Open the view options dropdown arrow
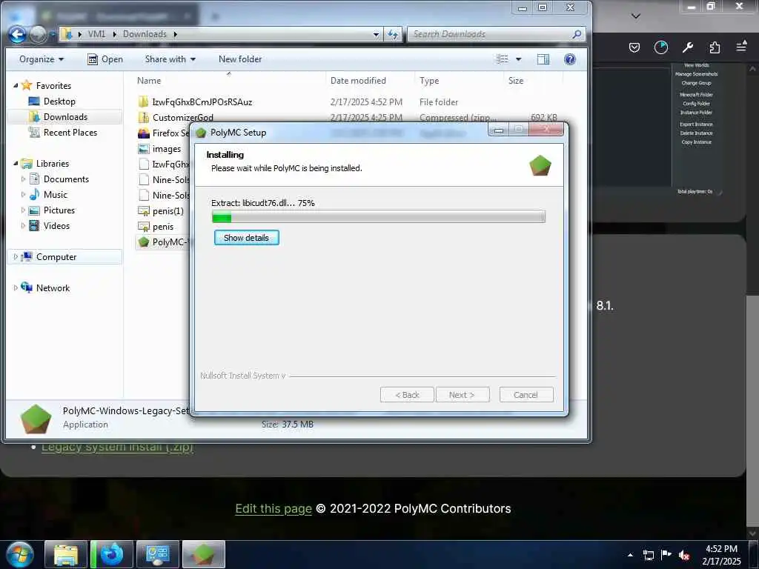This screenshot has height=569, width=759. tap(518, 59)
